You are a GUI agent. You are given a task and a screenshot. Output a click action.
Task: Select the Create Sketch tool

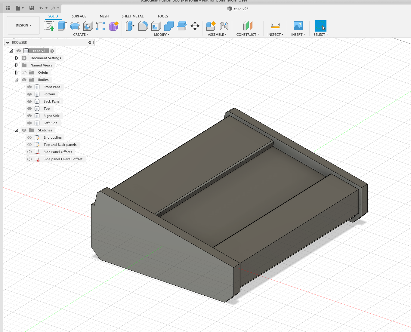[x=49, y=26]
